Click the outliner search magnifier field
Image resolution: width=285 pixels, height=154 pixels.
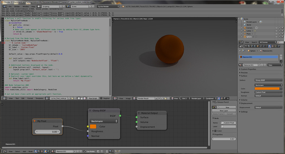click(x=280, y=42)
